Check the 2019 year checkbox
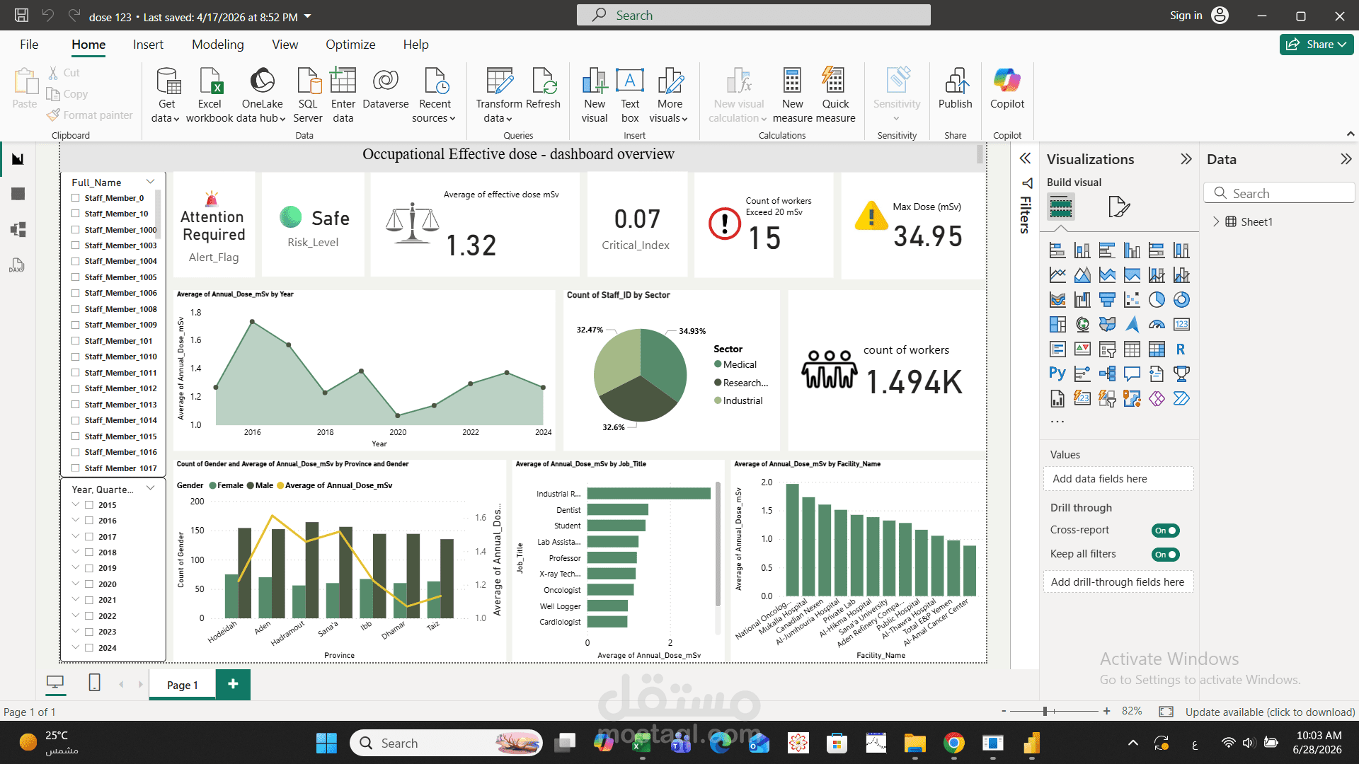Viewport: 1359px width, 764px height. tap(89, 568)
